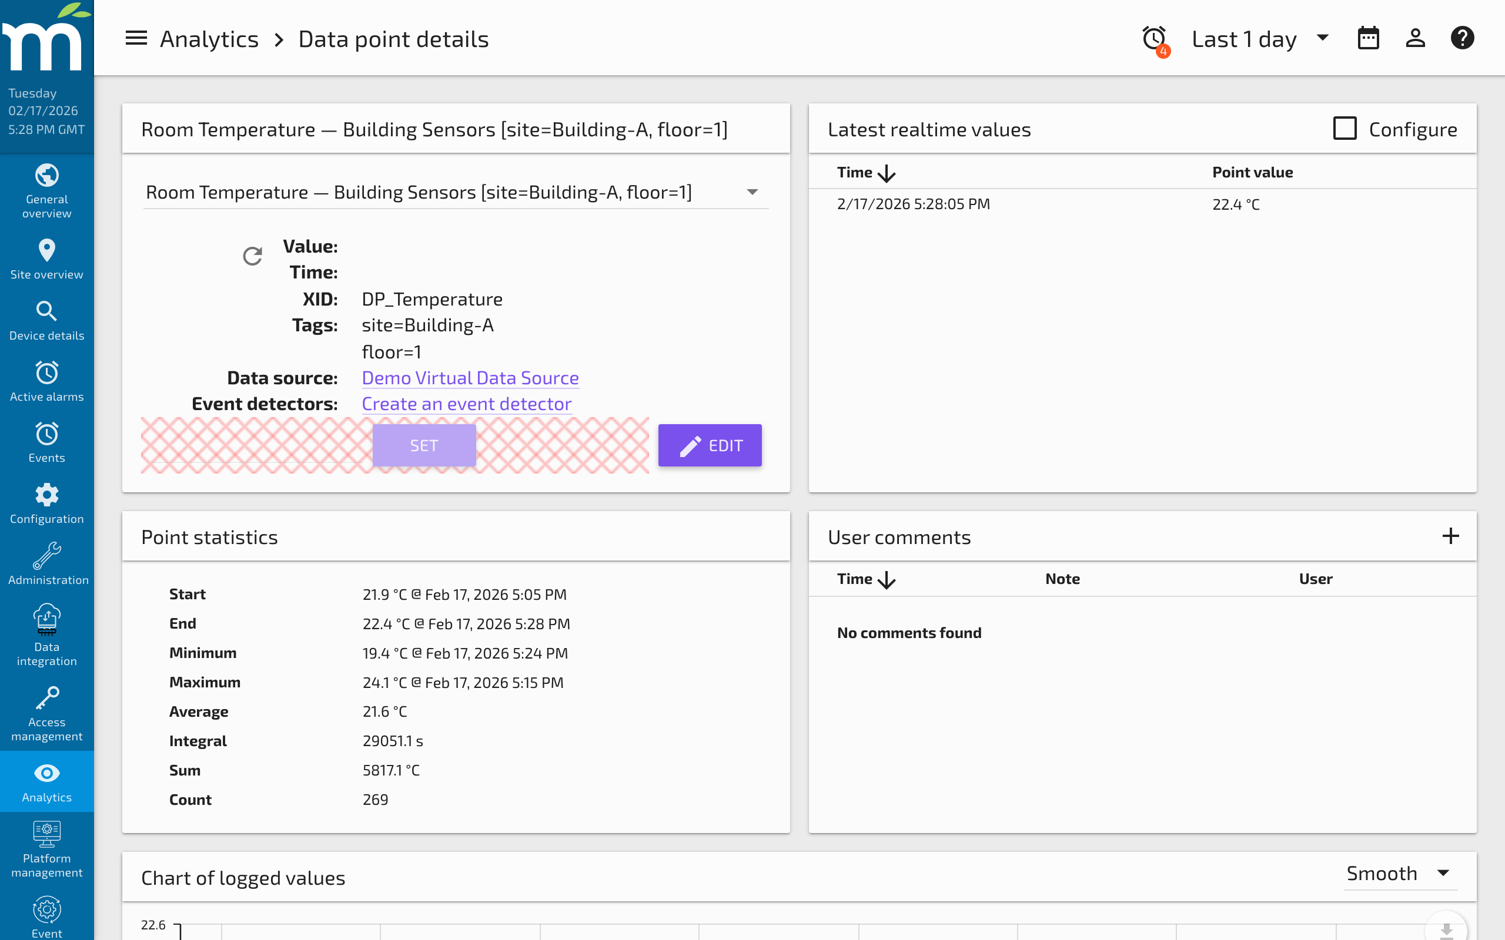Viewport: 1505px width, 940px height.
Task: Enable Configure for Latest realtime values
Action: click(x=1345, y=129)
